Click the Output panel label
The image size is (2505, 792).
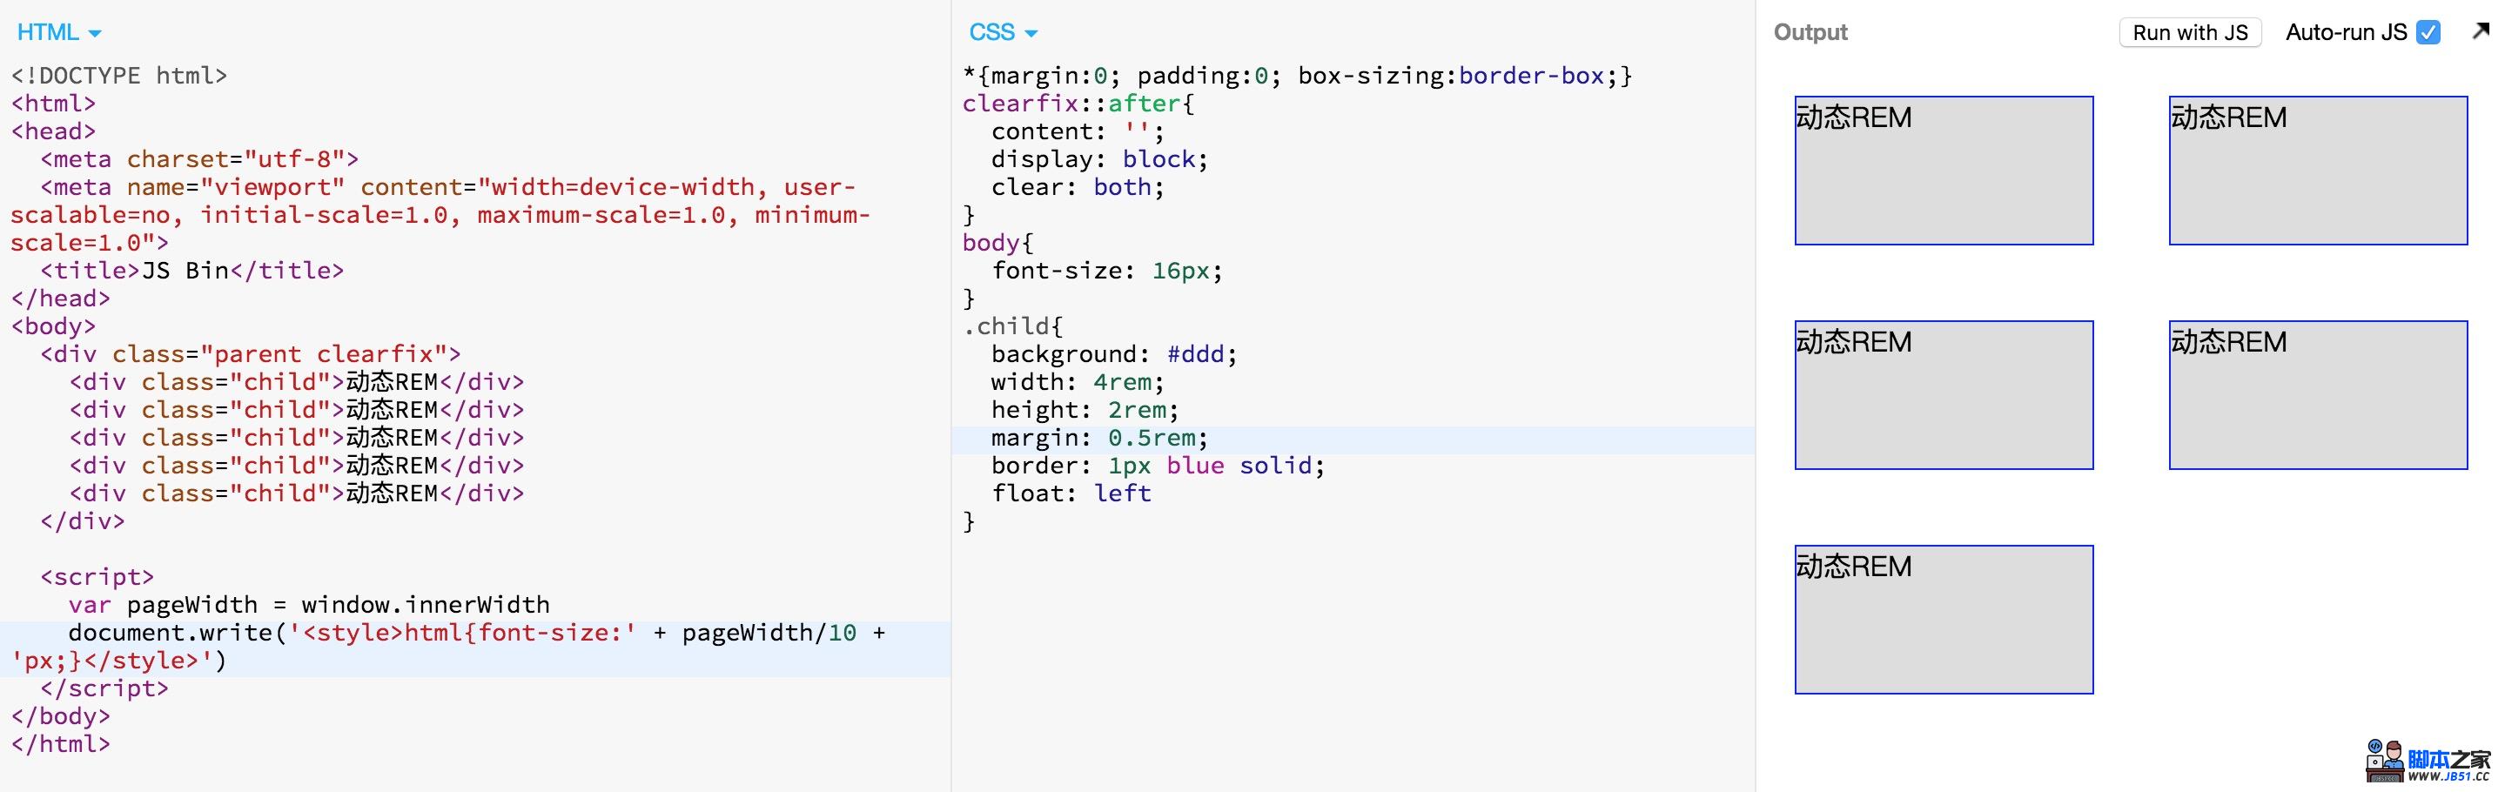(x=1810, y=32)
